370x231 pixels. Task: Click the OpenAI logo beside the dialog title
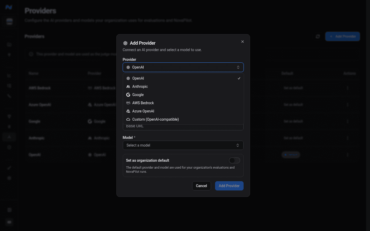125,43
